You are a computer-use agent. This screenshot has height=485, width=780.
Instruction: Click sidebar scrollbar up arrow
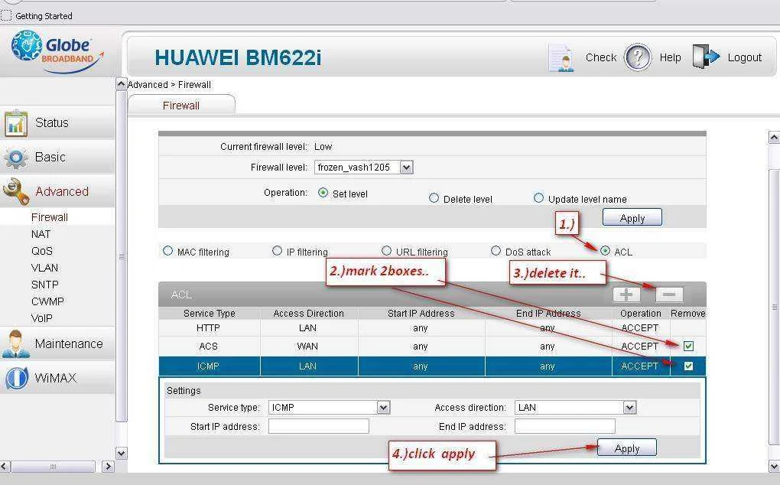(121, 84)
